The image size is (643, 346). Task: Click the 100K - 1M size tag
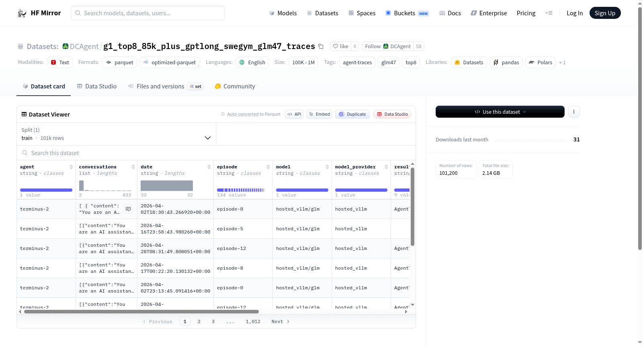click(303, 62)
